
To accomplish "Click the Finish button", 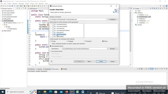I will point(101,62).
